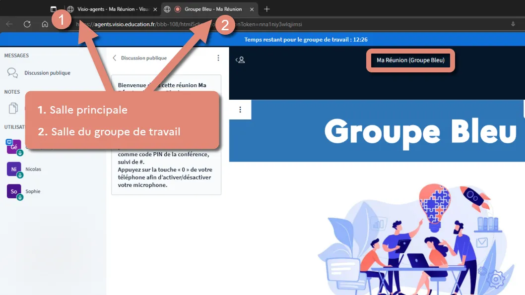Go back in browser history
525x295 pixels.
click(9, 24)
